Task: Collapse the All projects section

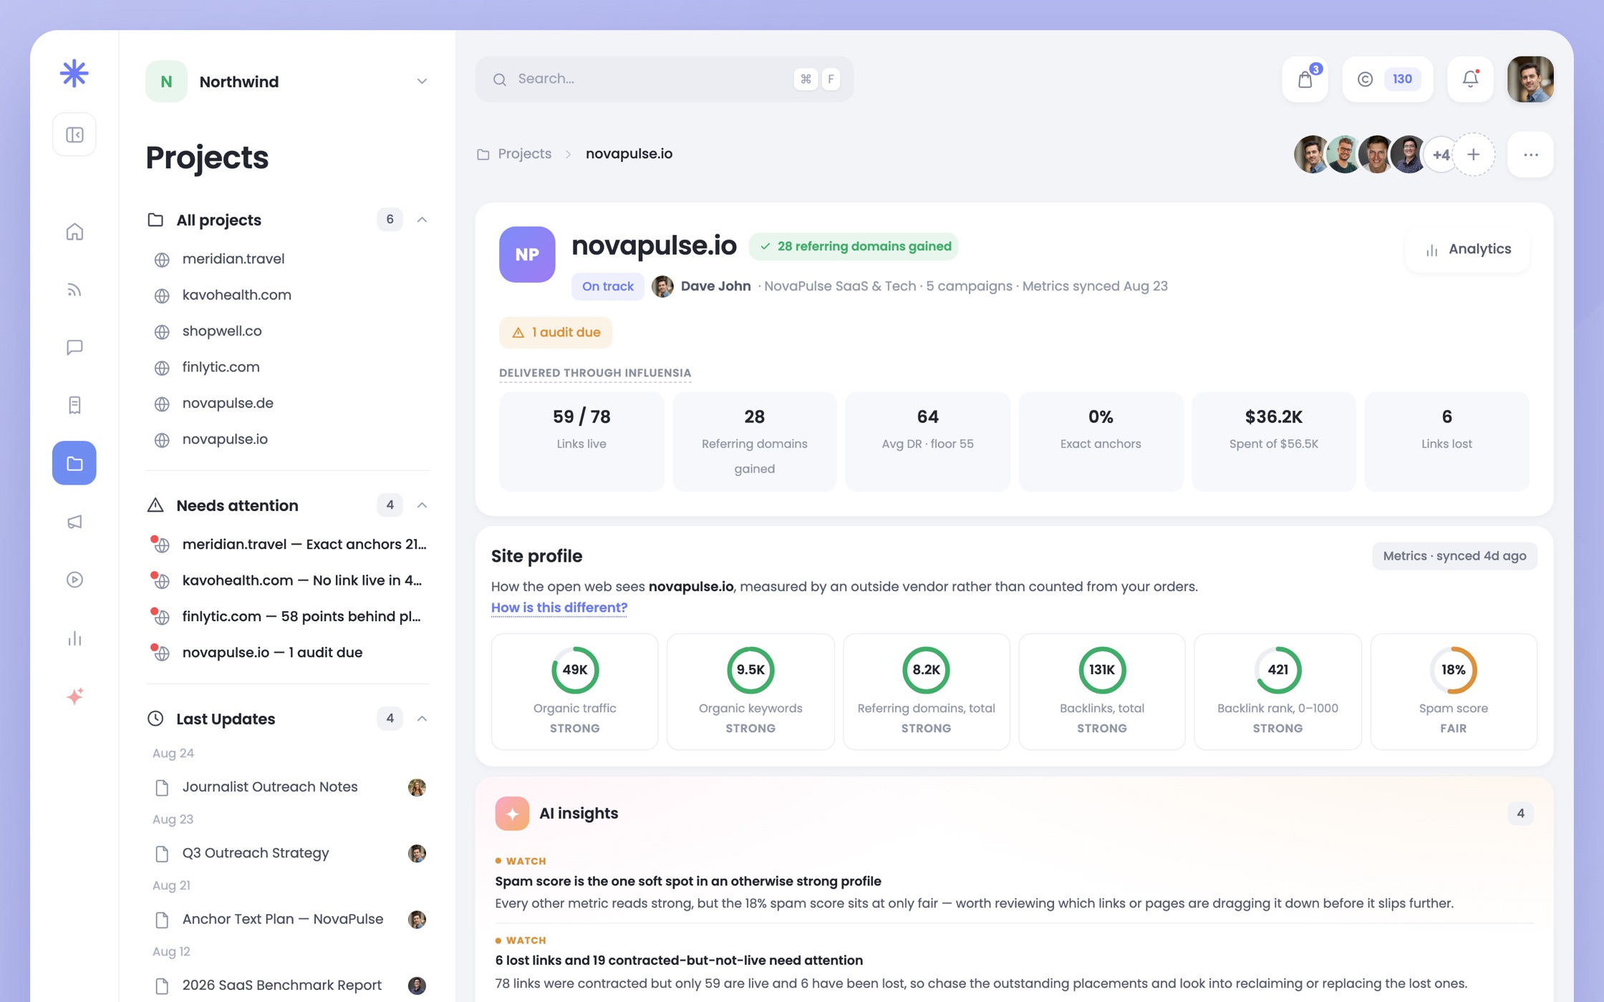Action: (422, 220)
